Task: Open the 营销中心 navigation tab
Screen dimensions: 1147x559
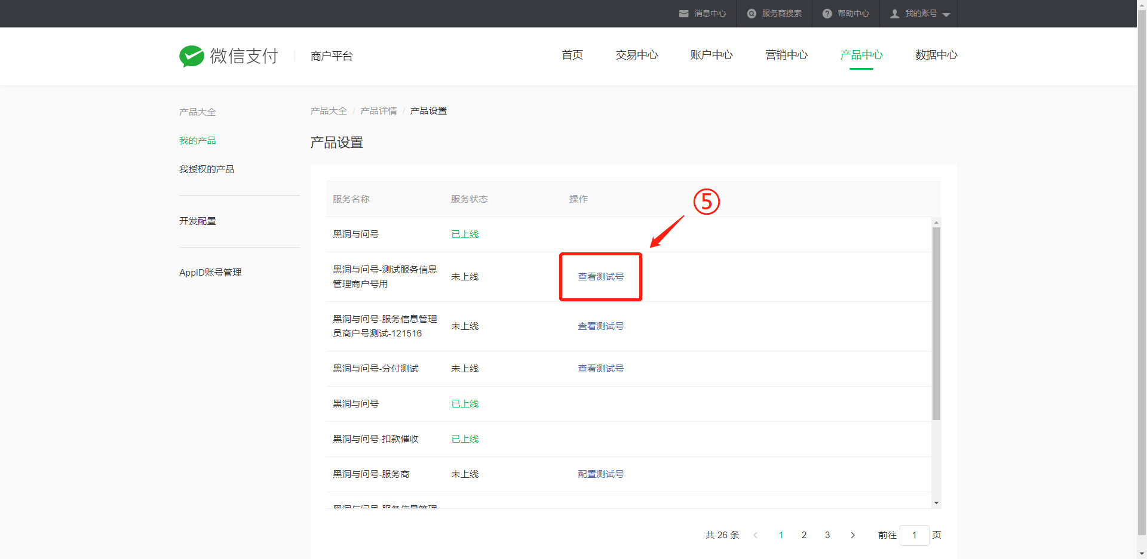Action: pyautogui.click(x=787, y=55)
